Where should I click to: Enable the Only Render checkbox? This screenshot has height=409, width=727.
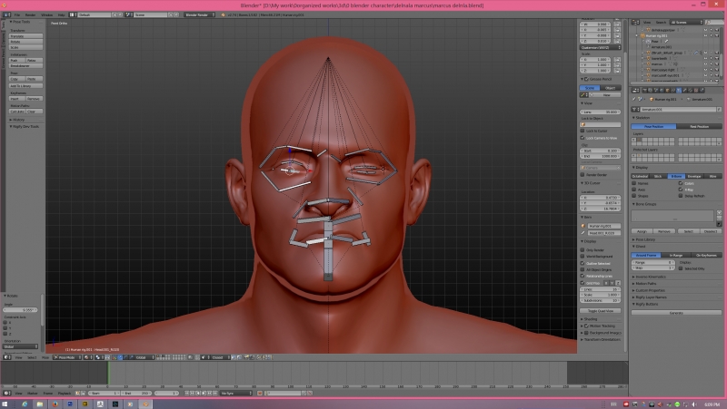coord(583,249)
